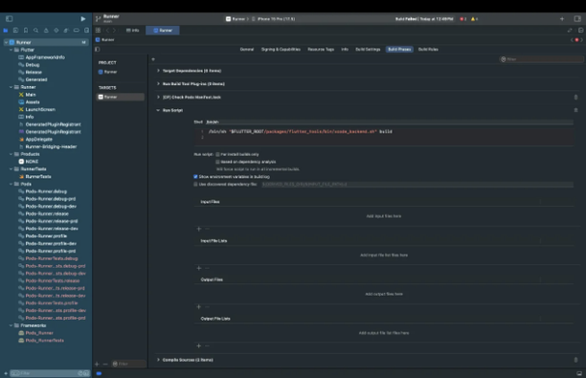Enable For install builds only checkbox

tap(217, 154)
